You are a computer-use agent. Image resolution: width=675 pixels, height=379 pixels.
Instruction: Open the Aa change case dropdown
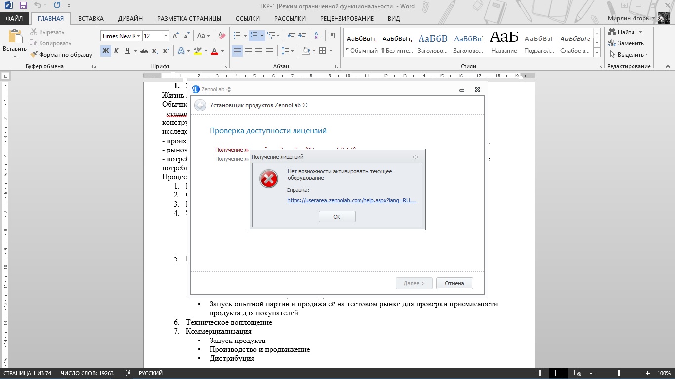pyautogui.click(x=203, y=36)
